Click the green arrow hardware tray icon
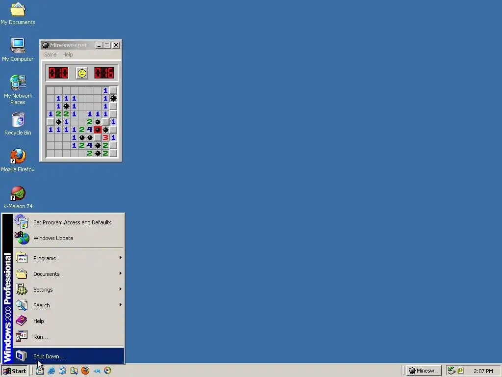 [x=452, y=371]
